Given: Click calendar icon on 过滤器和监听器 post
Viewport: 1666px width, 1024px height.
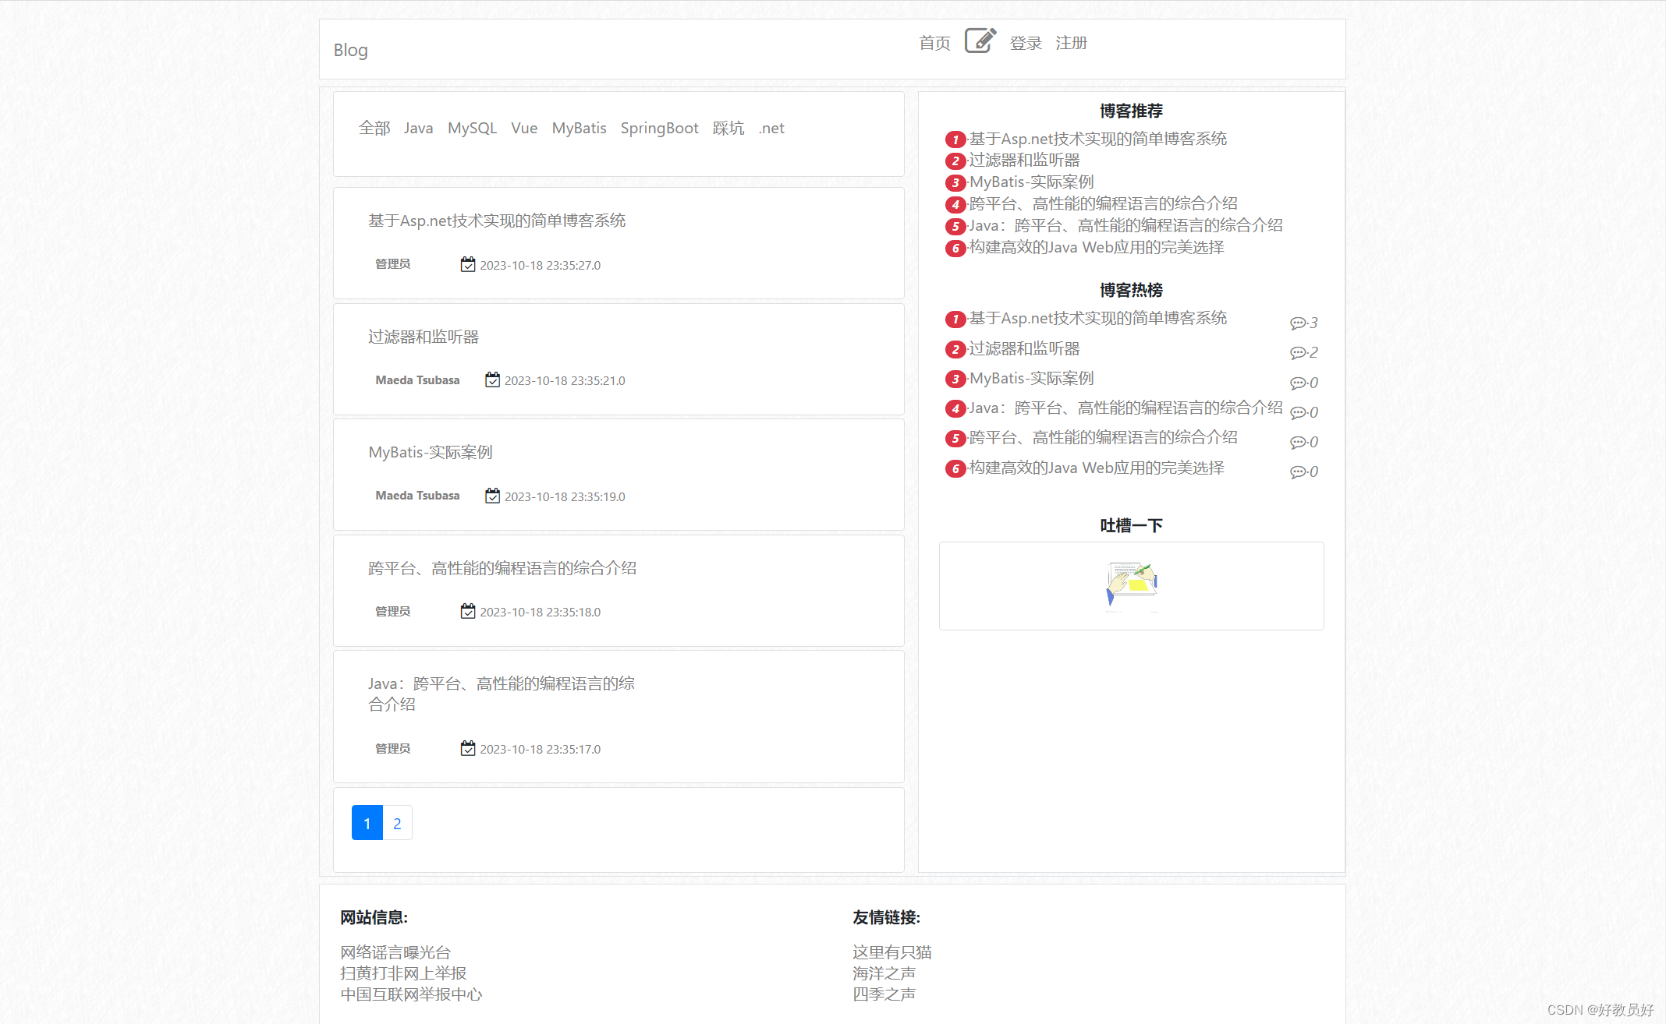Looking at the screenshot, I should click(x=492, y=380).
